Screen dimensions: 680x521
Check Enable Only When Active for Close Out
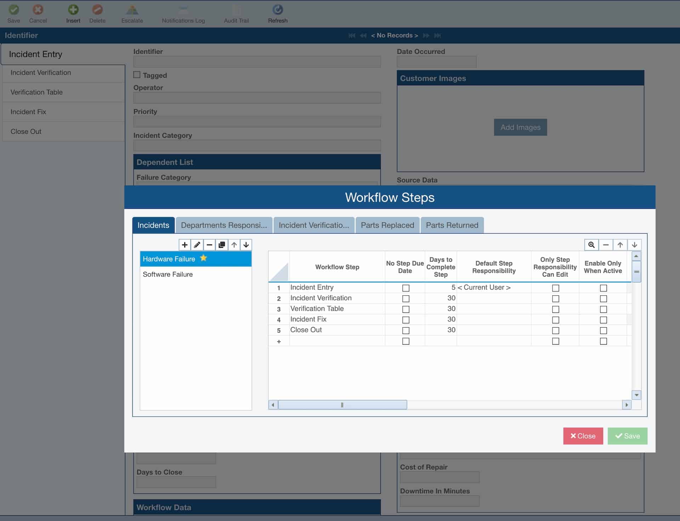[x=603, y=330]
